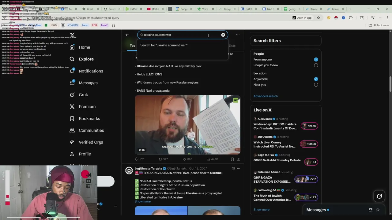Click 'Open in app' in address bar

[x=302, y=18]
